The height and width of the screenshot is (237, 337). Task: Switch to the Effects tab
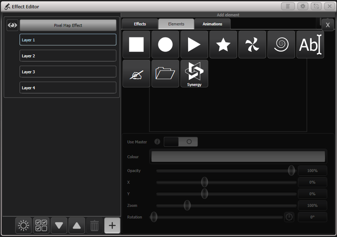coord(140,24)
